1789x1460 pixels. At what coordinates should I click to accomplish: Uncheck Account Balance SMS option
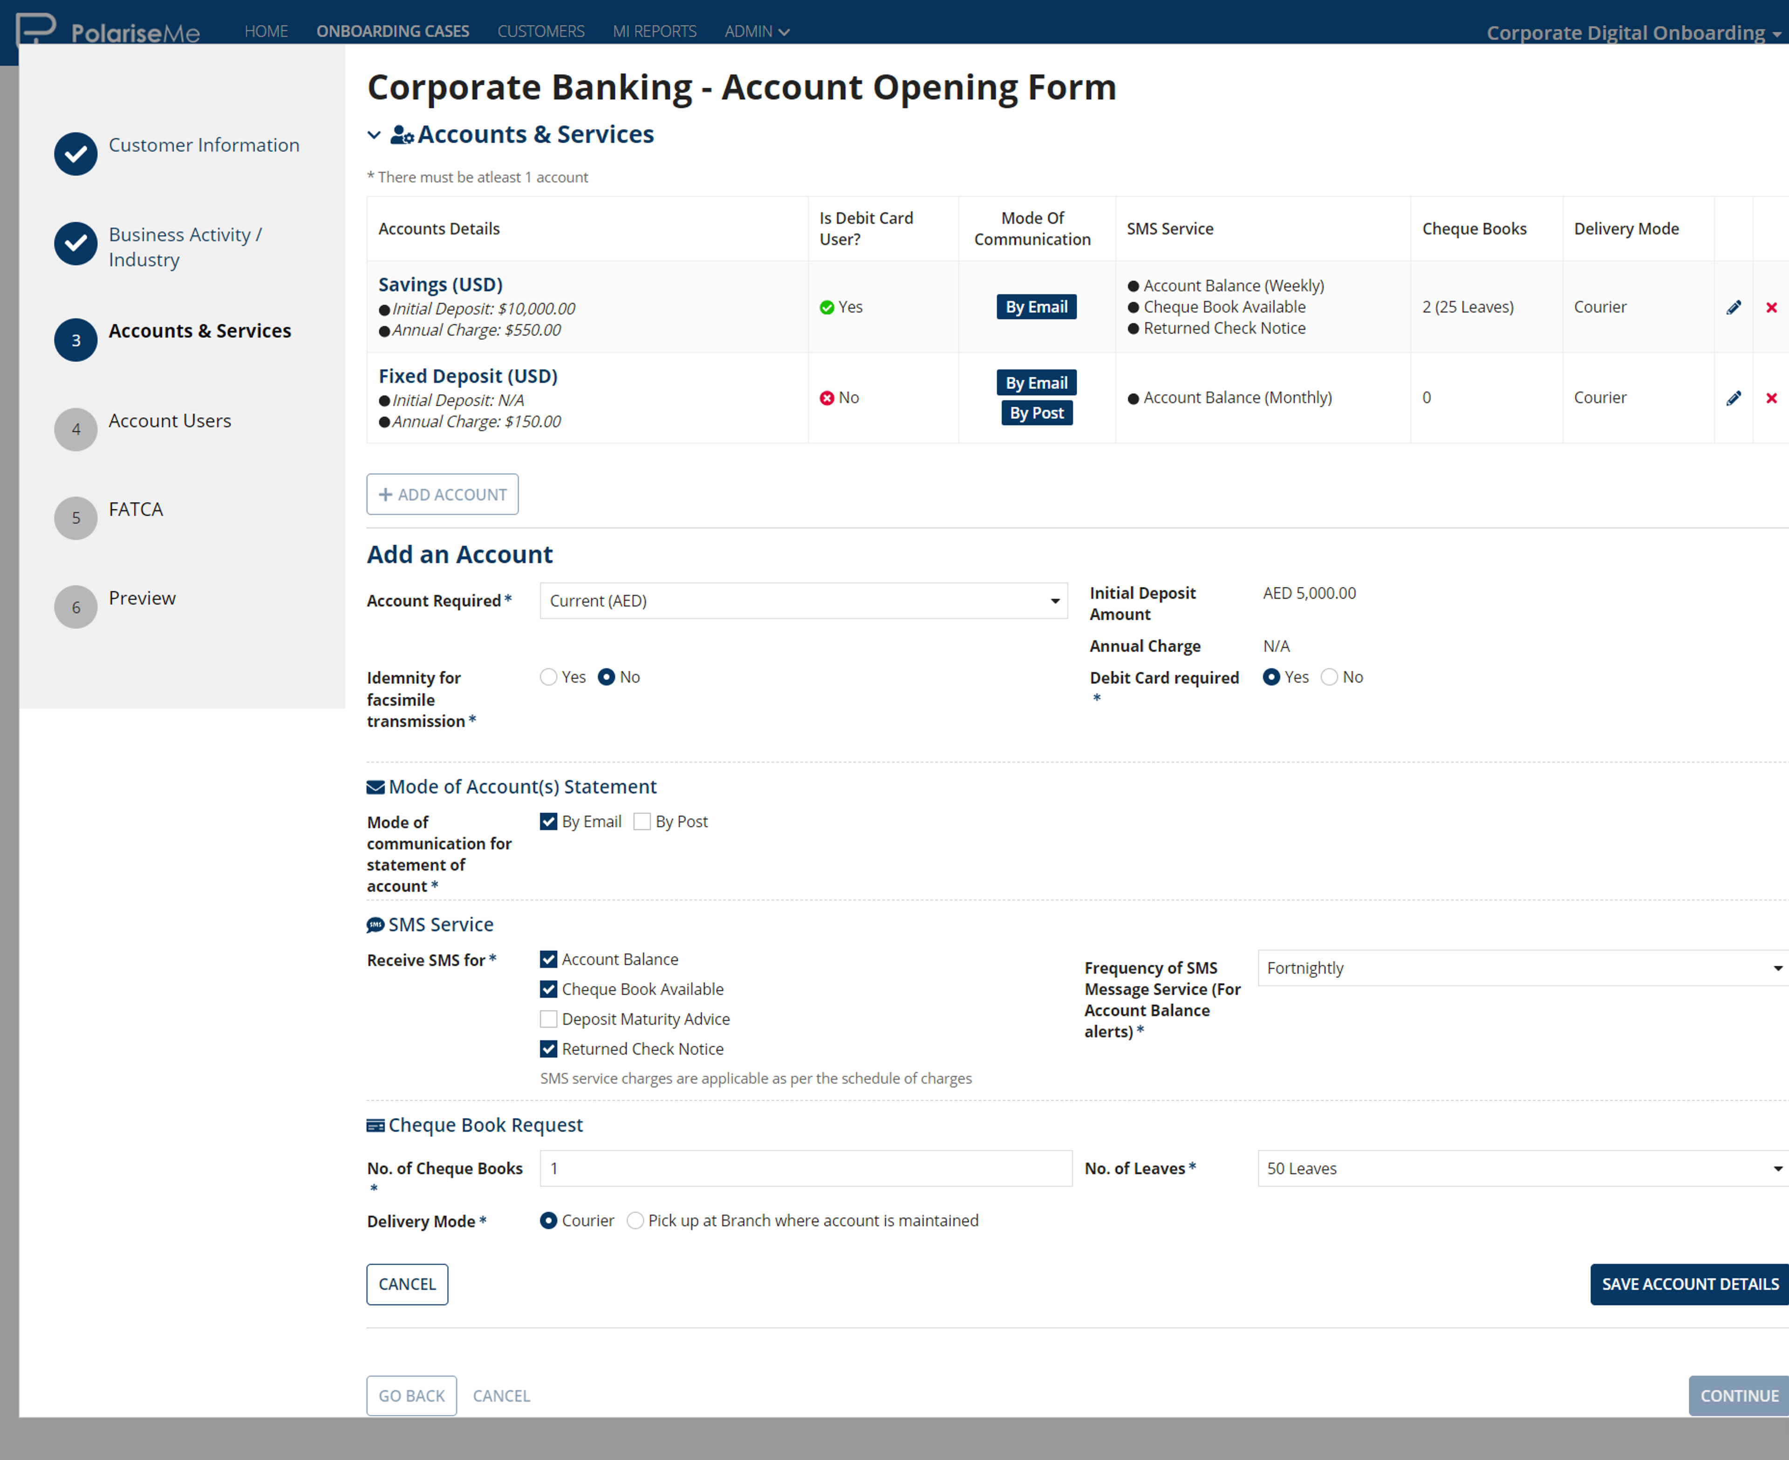coord(548,960)
